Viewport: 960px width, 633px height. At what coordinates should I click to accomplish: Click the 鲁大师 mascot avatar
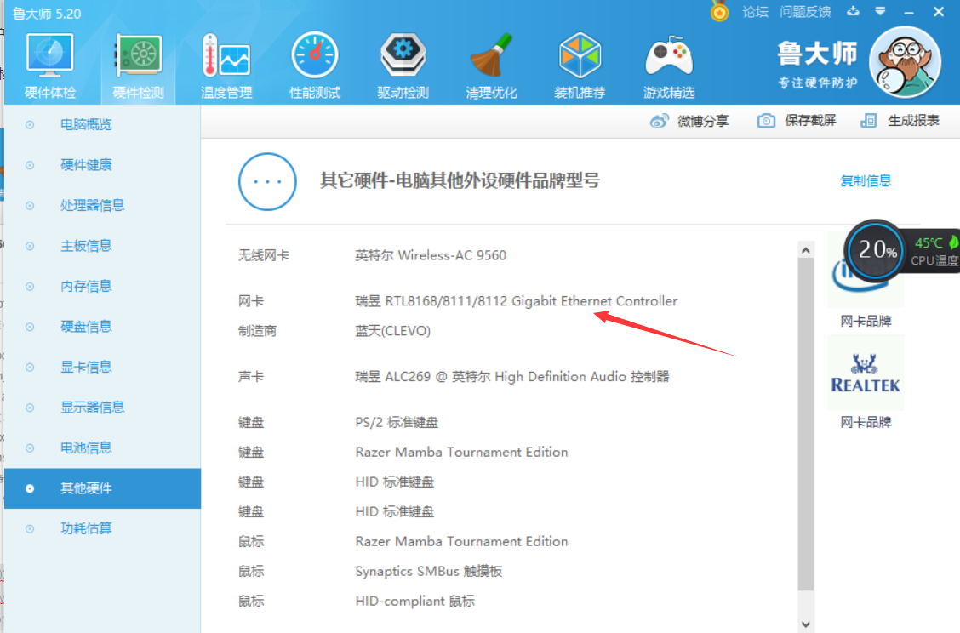pos(905,62)
